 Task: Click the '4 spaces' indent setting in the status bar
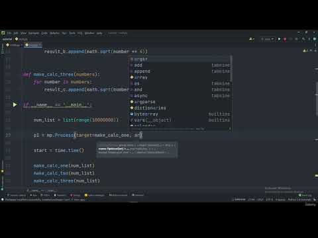pyautogui.click(x=280, y=200)
